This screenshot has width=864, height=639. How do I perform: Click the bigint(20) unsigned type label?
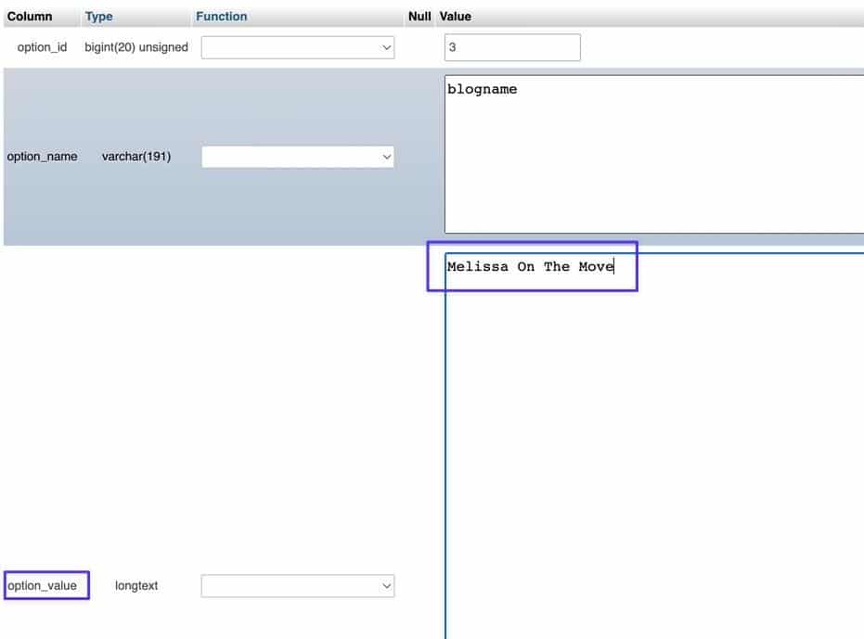[134, 46]
